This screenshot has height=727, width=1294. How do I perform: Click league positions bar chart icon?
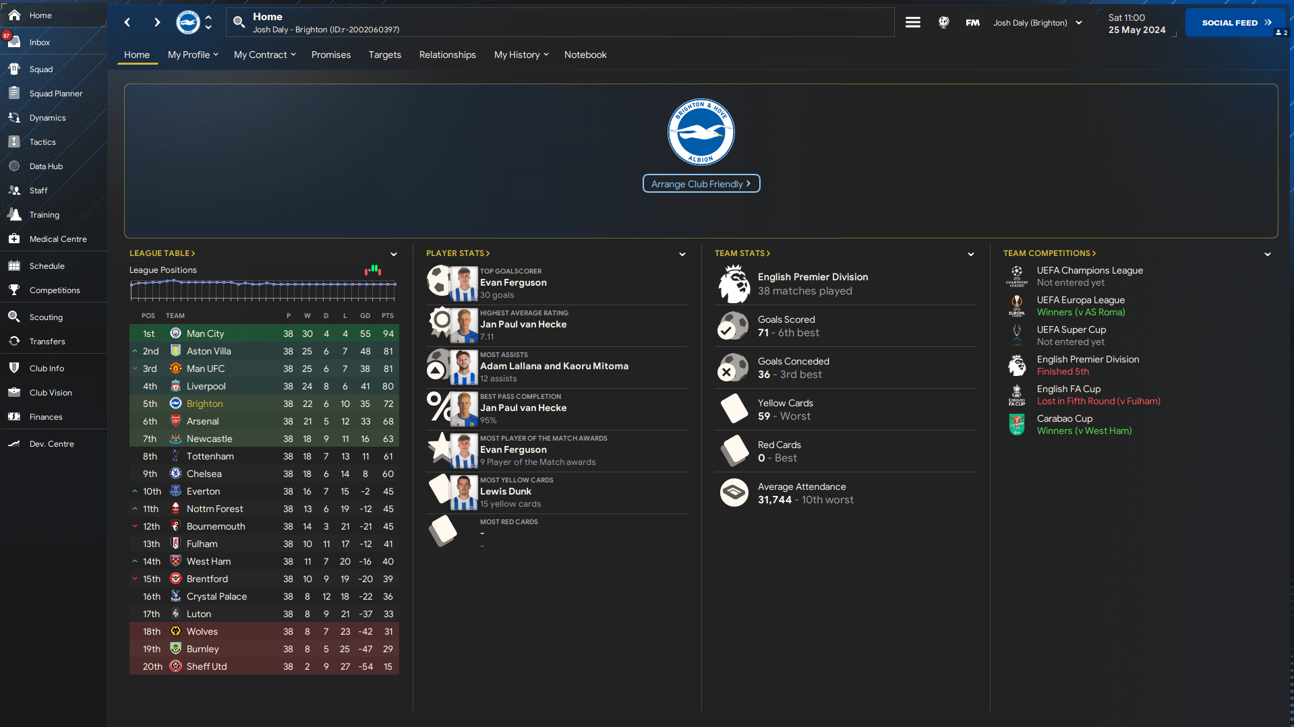tap(373, 270)
